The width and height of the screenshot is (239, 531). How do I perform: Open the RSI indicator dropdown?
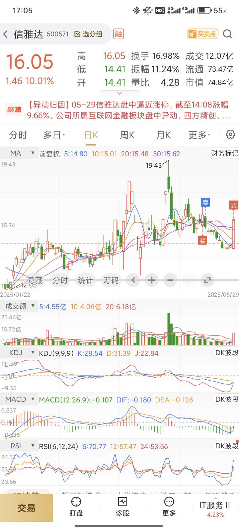click(x=19, y=446)
